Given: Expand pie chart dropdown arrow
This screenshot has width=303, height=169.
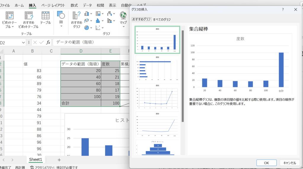Looking at the screenshot, I should coord(91,28).
